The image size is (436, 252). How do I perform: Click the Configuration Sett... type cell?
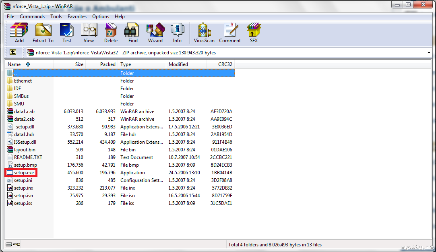(x=142, y=180)
